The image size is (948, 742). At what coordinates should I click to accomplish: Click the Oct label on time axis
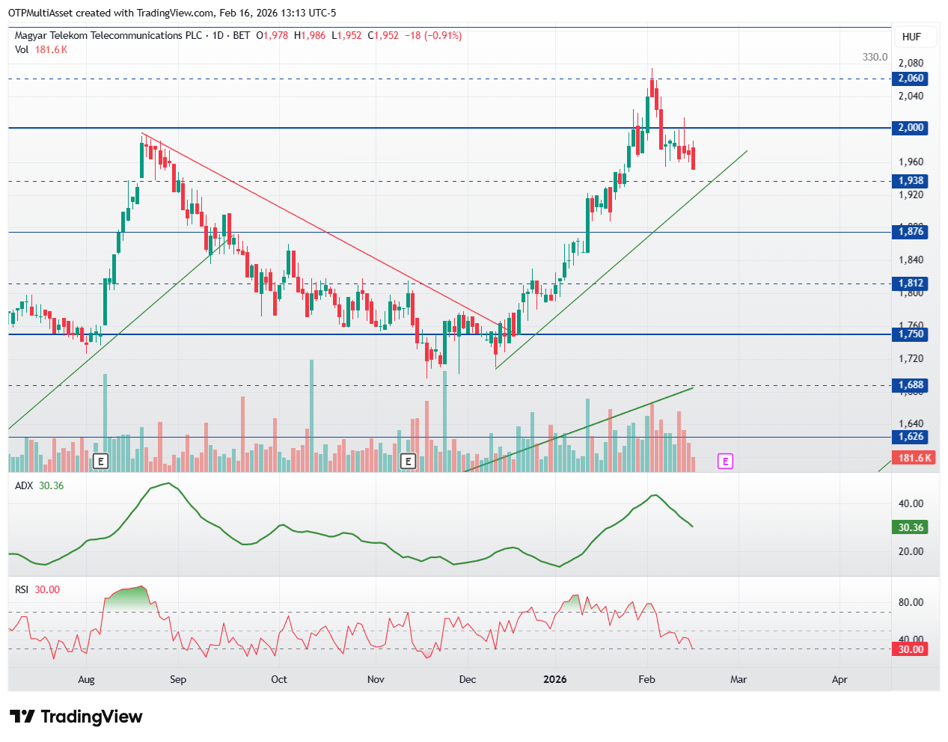279,679
